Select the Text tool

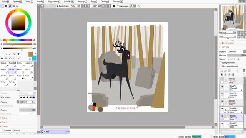[18, 54]
